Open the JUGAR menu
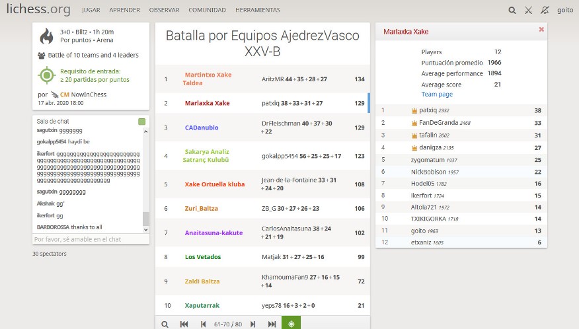 point(91,10)
